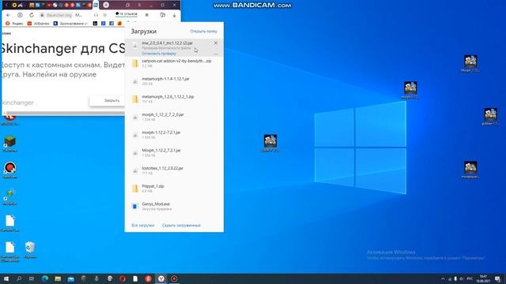The image size is (506, 284).
Task: Select the mod jar icon at desktop center
Action: (x=270, y=143)
